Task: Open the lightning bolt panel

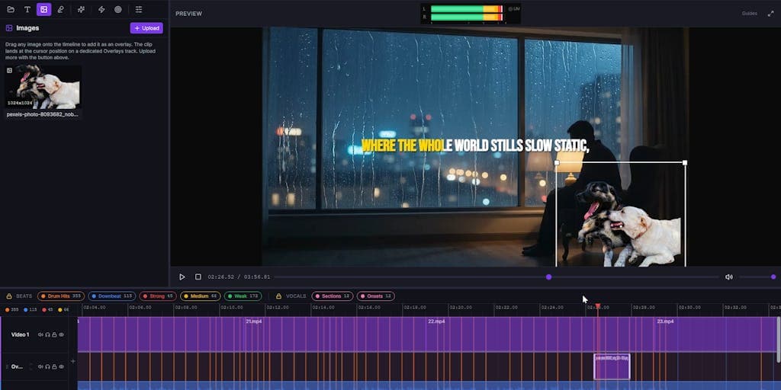Action: pos(101,9)
